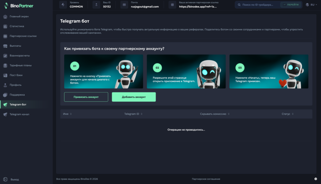Sort by Скрывать комиссию column
This screenshot has width=321, height=184.
pyautogui.click(x=215, y=114)
